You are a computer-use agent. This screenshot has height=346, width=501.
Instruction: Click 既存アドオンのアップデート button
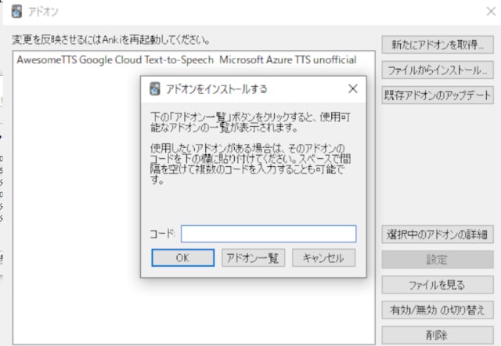click(438, 95)
